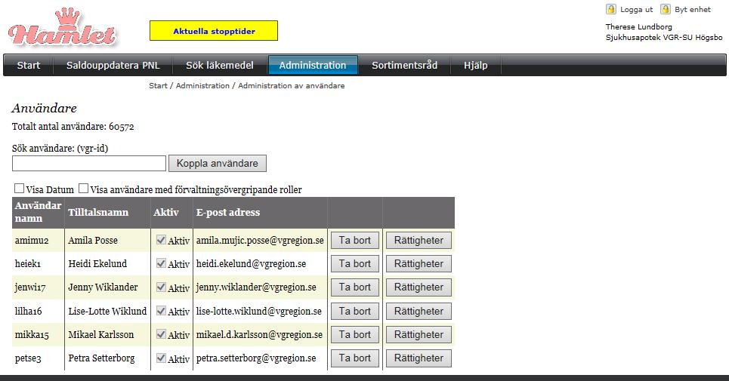The width and height of the screenshot is (729, 381).
Task: Log out via Logga ut link
Action: (637, 10)
